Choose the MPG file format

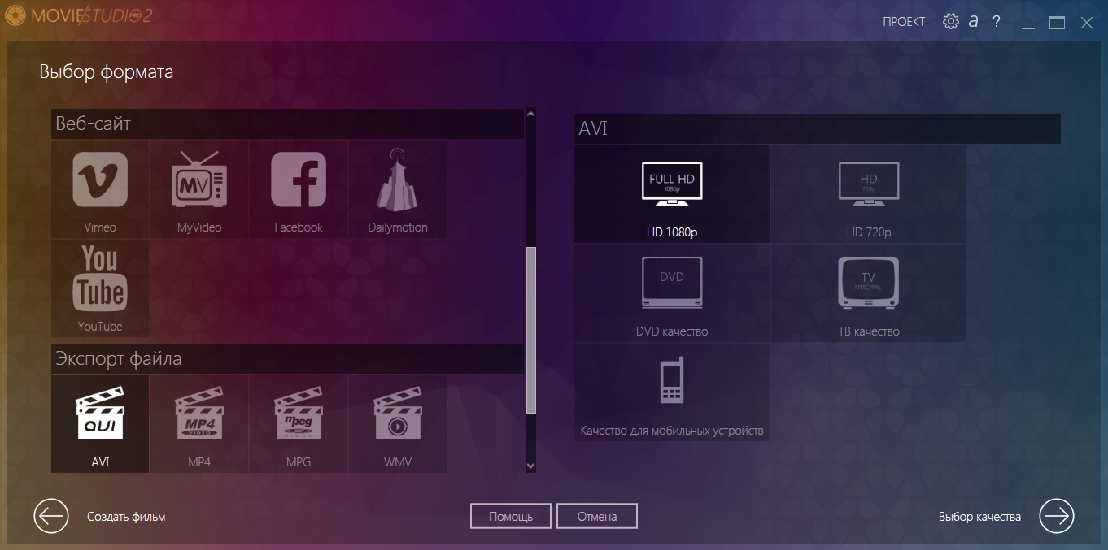click(x=299, y=423)
